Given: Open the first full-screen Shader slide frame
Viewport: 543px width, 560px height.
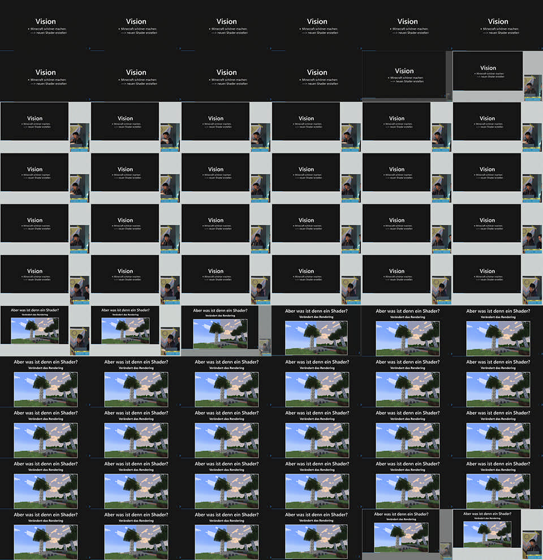Looking at the screenshot, I should pos(317,331).
